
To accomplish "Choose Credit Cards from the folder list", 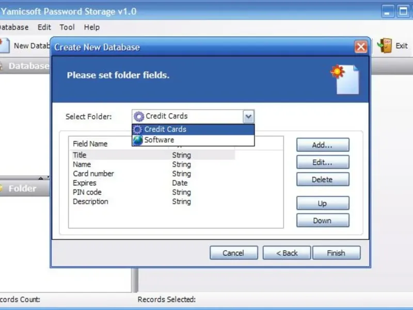I will tap(193, 130).
